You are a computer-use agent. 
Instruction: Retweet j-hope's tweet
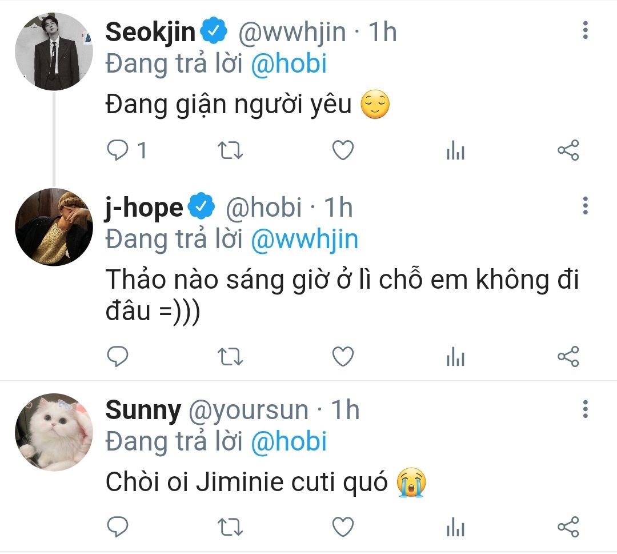pyautogui.click(x=231, y=357)
